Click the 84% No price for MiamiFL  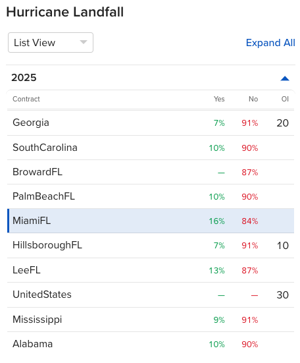(250, 221)
